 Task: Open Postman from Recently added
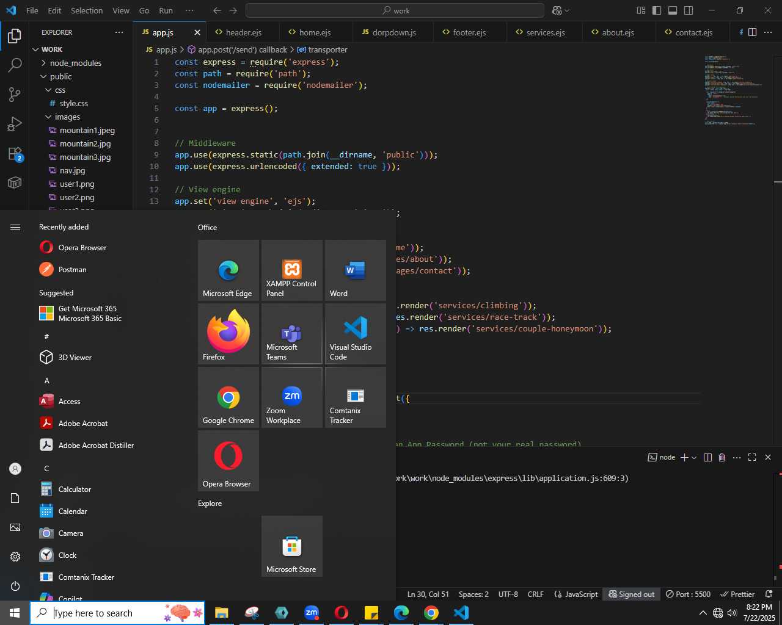[x=110, y=269]
